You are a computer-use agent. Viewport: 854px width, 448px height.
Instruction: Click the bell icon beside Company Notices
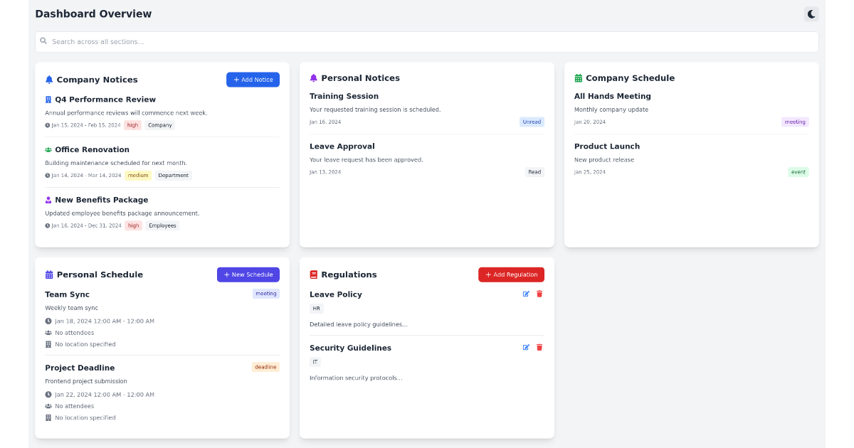pos(48,80)
